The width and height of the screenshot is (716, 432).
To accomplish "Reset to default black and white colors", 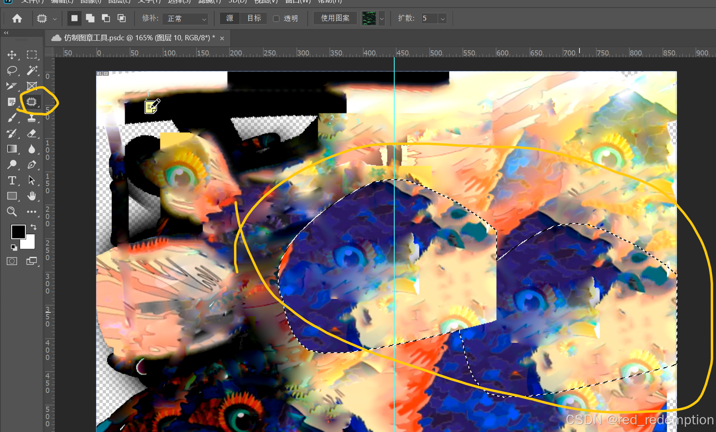I will 14,247.
